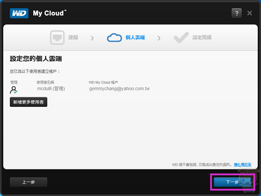
Task: Select the network connection step icon
Action: point(57,37)
